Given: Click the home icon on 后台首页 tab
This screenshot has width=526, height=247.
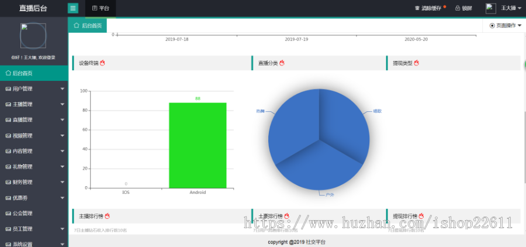Looking at the screenshot, I should tap(77, 25).
